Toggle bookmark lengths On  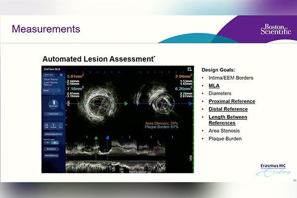click(48, 143)
